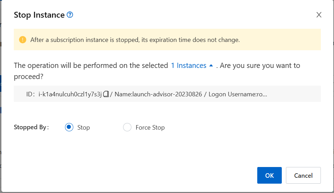Click the instance ID i-k1a4nulcuh0czl1y7s3j
The image size is (334, 193).
point(70,94)
